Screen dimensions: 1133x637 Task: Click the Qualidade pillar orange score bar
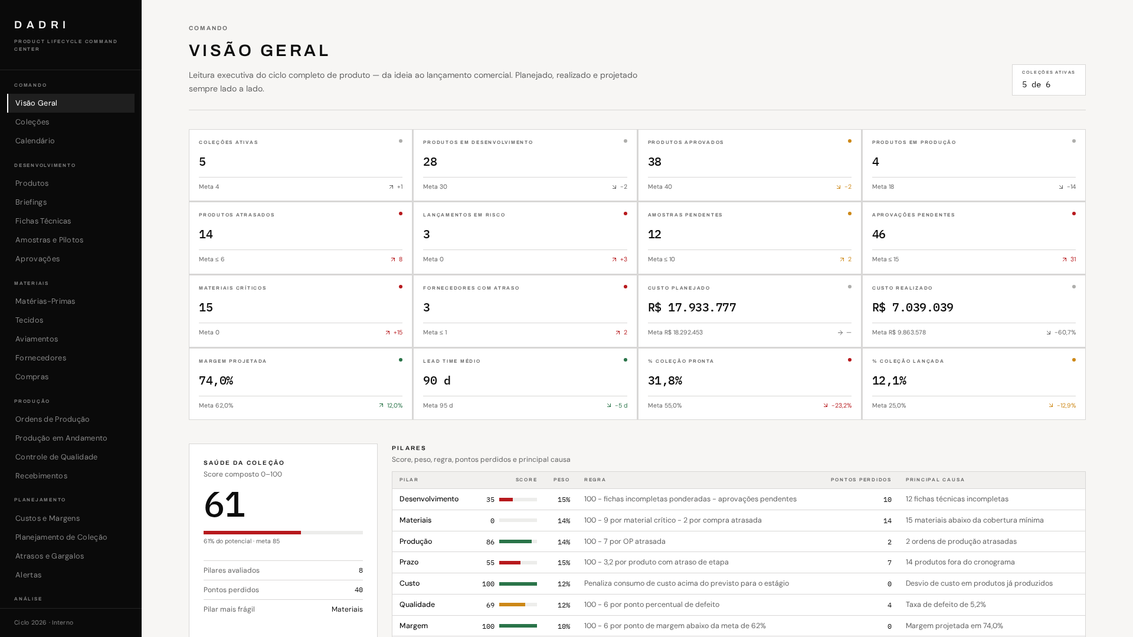[518, 605]
